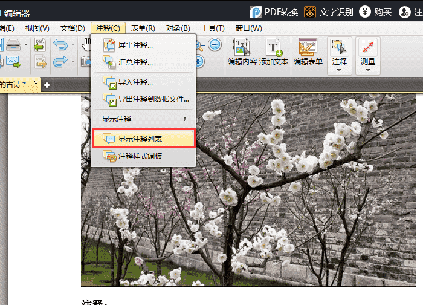Click the PDF Convert button
This screenshot has height=305, width=423.
[274, 11]
